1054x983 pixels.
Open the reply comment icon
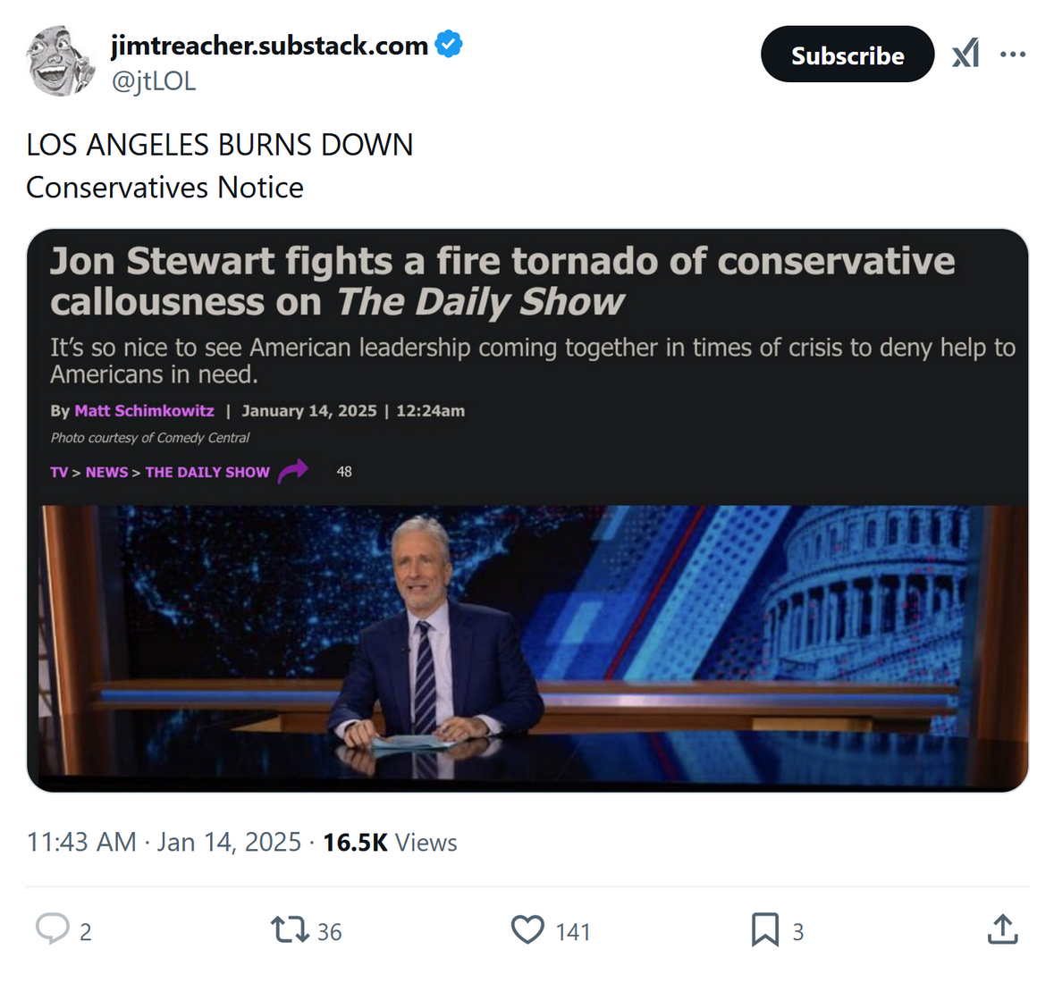(x=53, y=929)
